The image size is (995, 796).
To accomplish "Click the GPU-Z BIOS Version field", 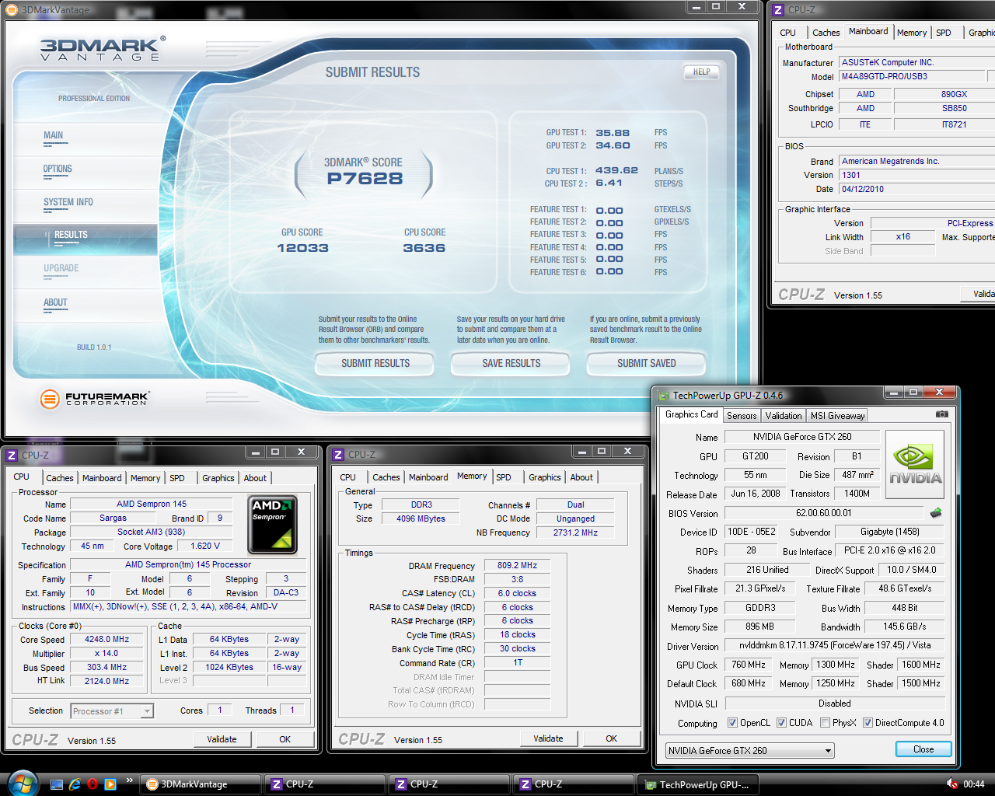I will 824,513.
